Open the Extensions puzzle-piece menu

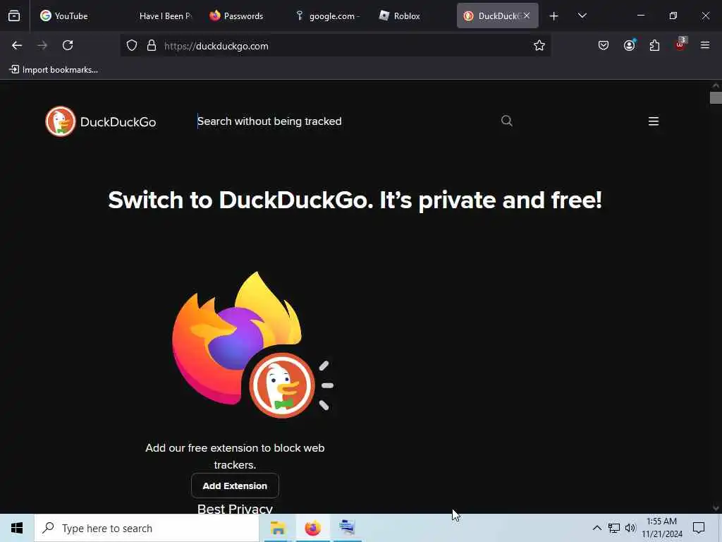[x=654, y=45]
